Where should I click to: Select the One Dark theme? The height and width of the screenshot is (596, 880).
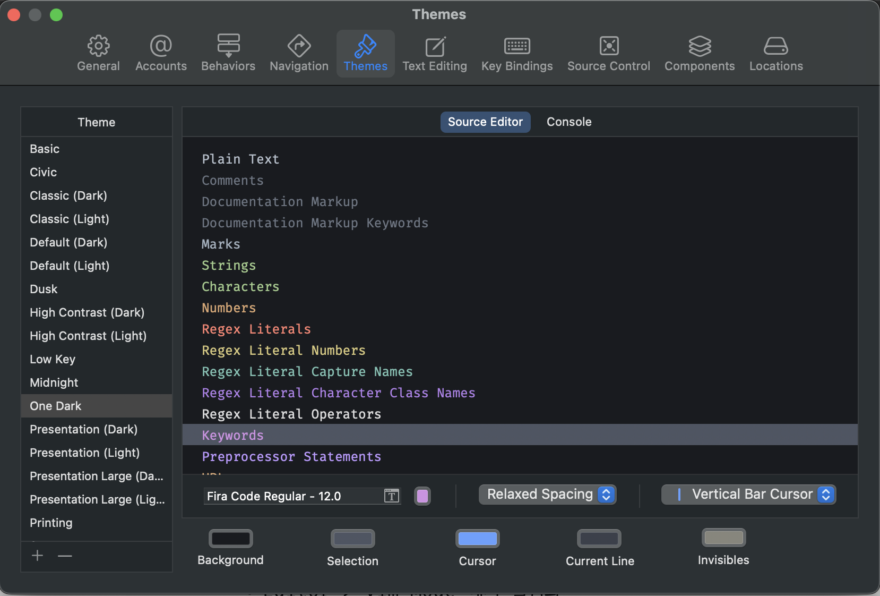(97, 406)
